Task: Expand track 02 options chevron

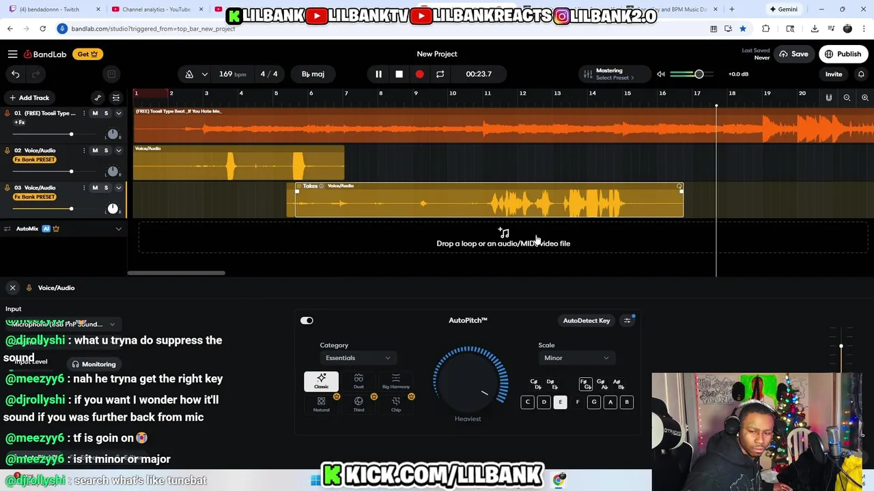Action: coord(118,150)
